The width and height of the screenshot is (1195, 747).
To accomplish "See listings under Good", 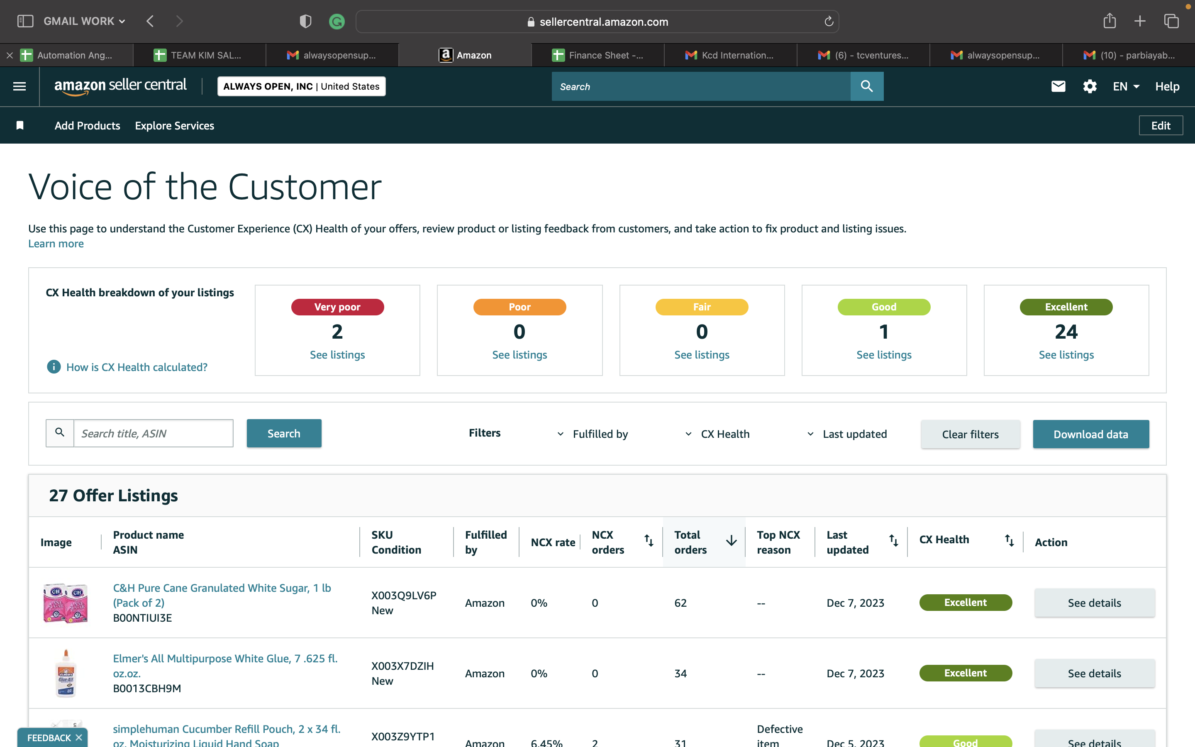I will tap(884, 355).
